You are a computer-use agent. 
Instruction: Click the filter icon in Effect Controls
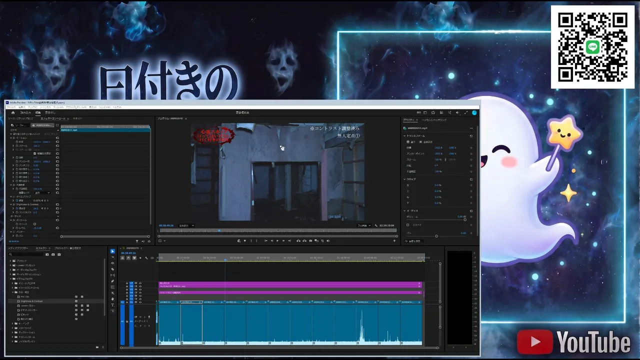[x=137, y=241]
